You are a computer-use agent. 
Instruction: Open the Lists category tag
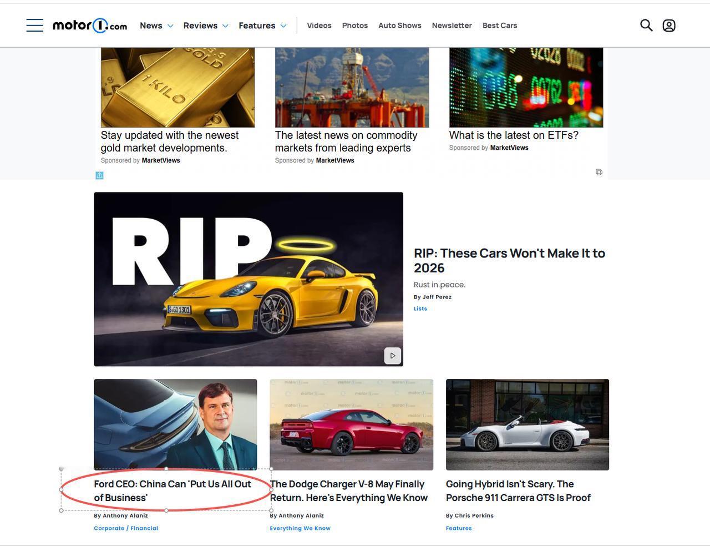click(x=420, y=308)
